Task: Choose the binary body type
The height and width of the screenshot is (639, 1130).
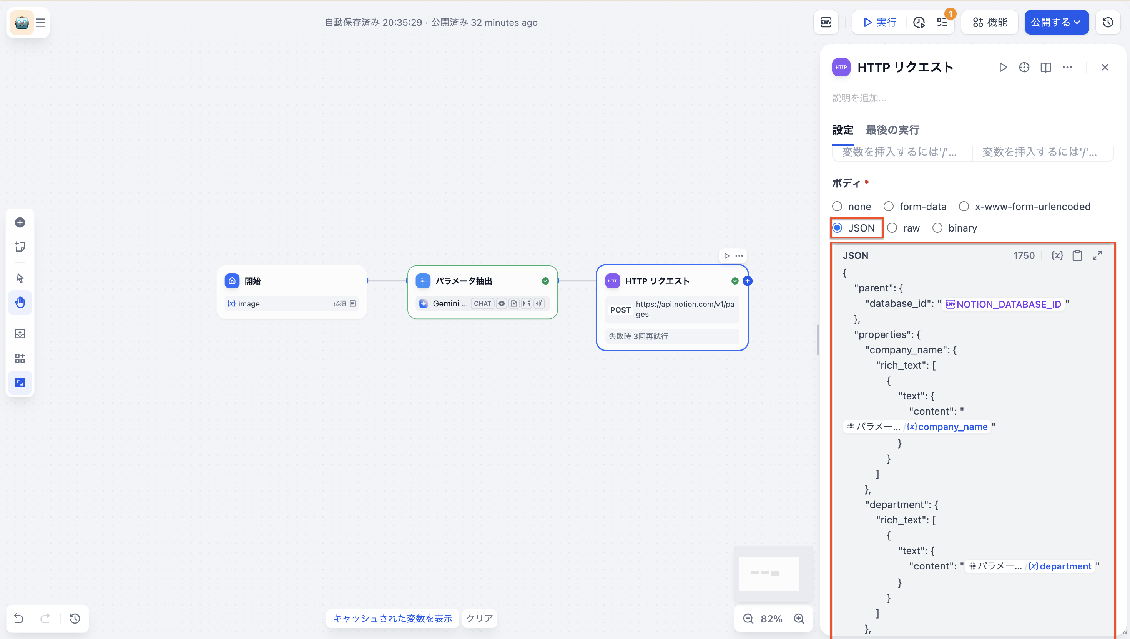Action: tap(937, 228)
